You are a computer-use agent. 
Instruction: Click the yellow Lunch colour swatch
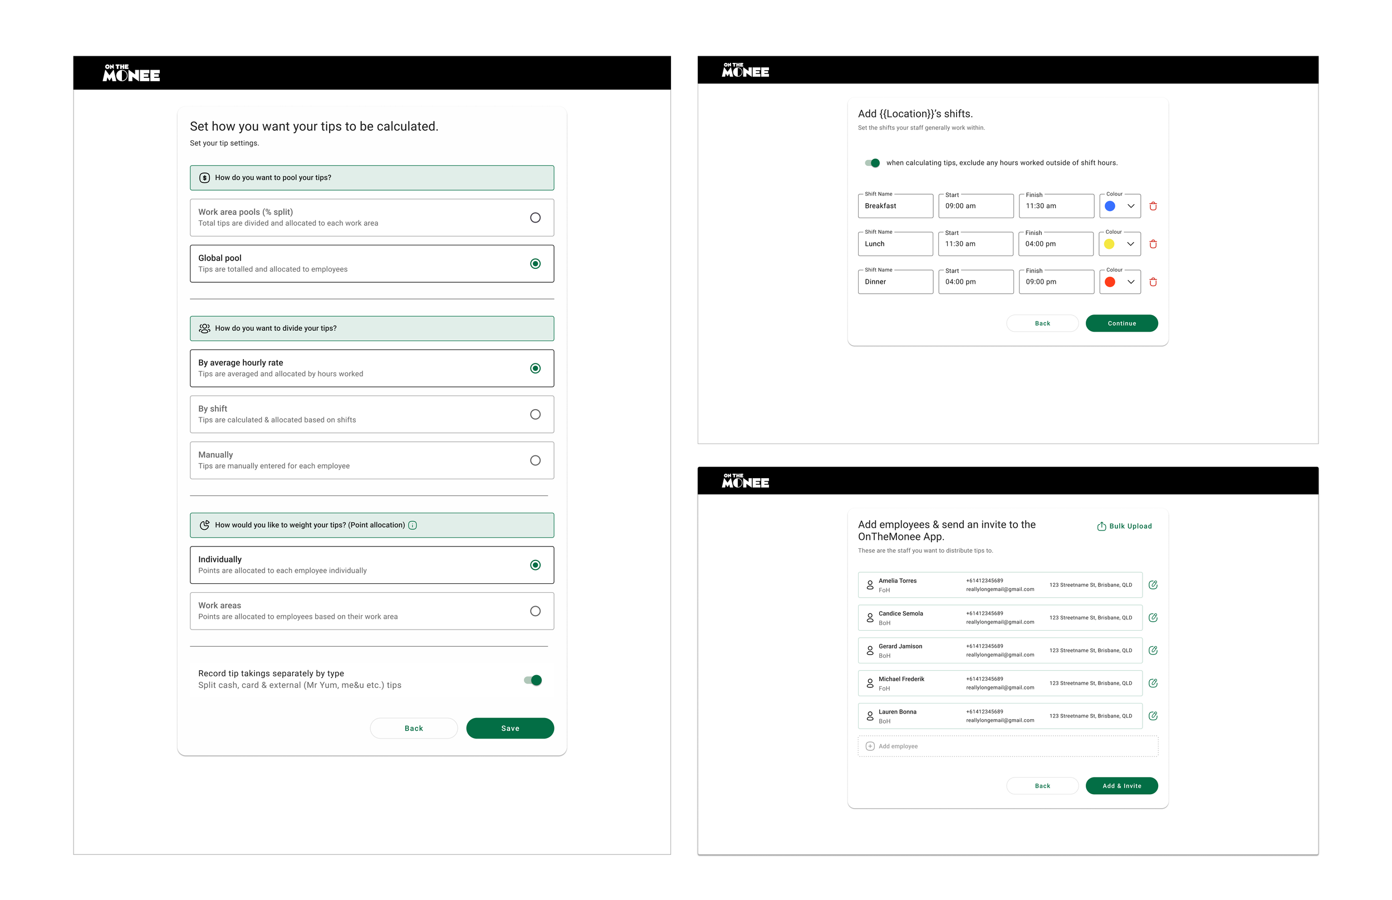1109,244
